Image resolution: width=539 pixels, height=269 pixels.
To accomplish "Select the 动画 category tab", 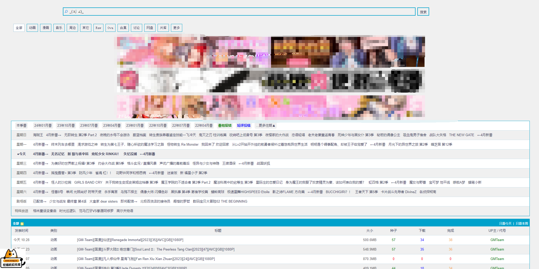I will tap(32, 28).
